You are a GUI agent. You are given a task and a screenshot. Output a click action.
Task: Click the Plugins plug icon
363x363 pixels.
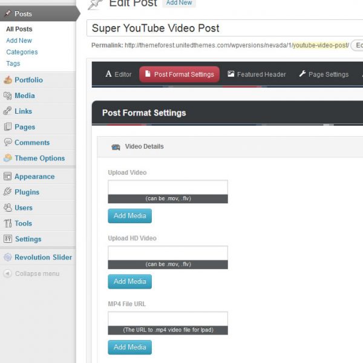(8, 192)
